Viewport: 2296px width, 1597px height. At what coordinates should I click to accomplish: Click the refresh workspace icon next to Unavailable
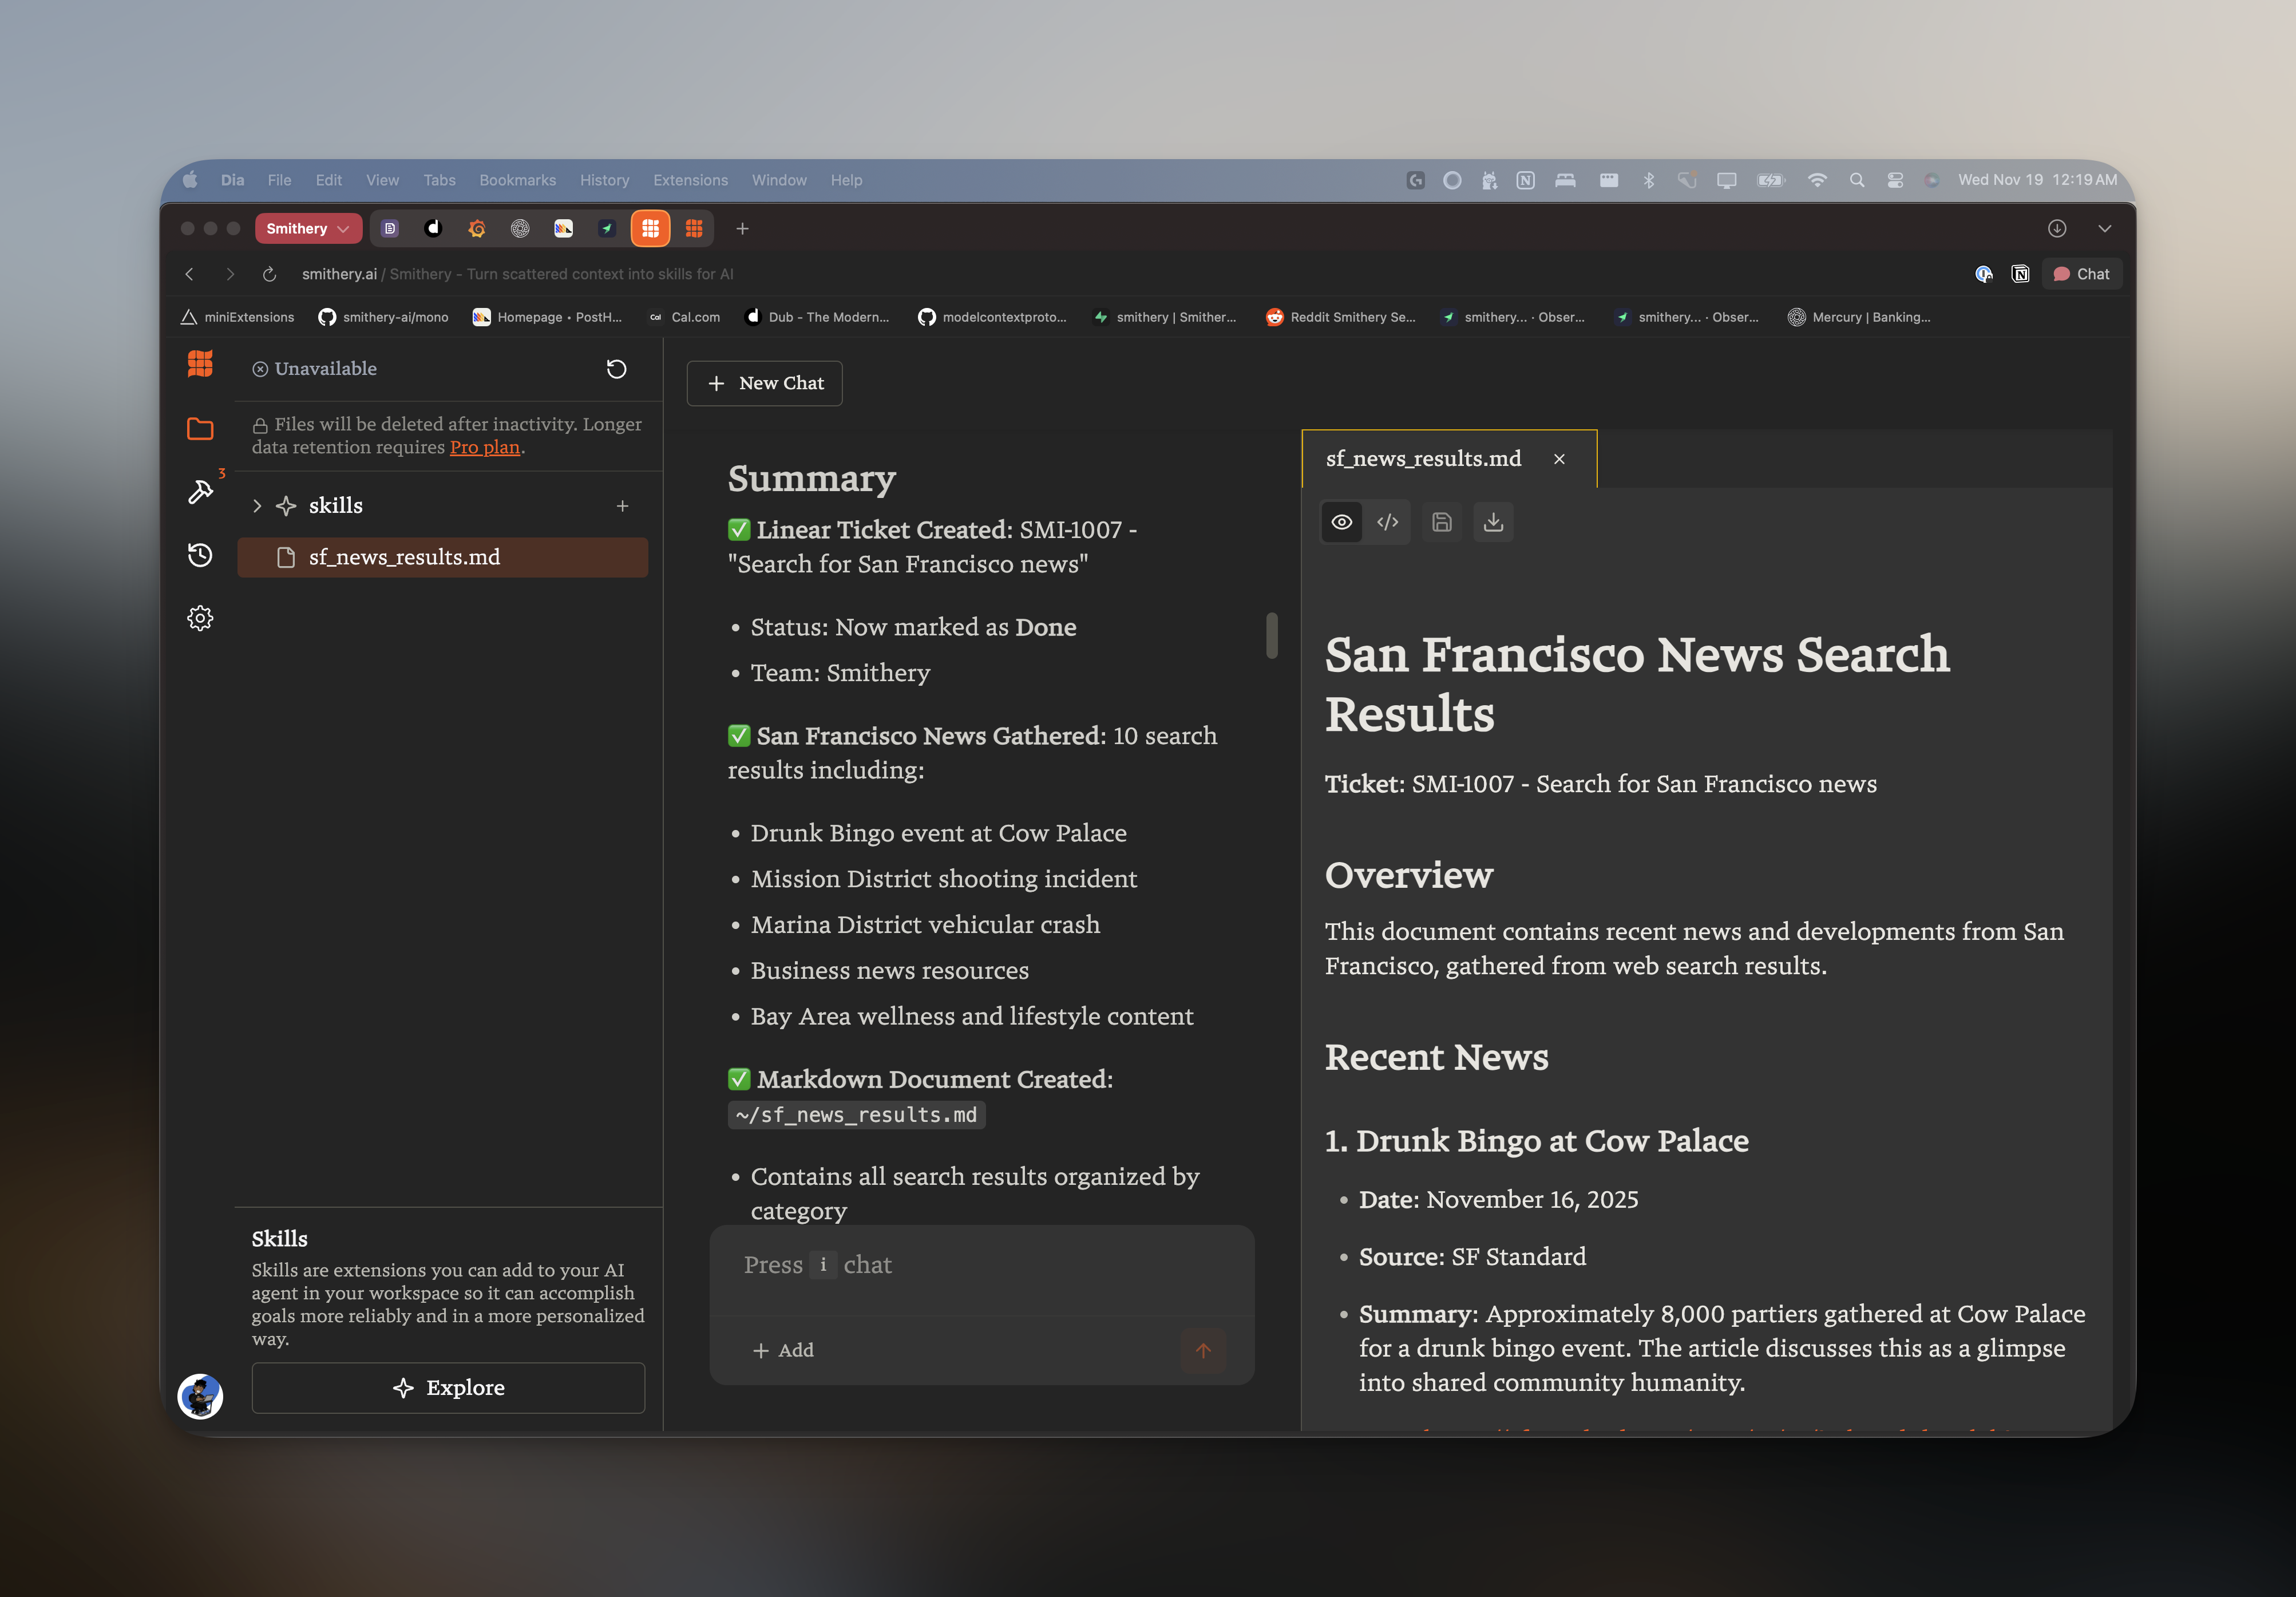[x=617, y=369]
